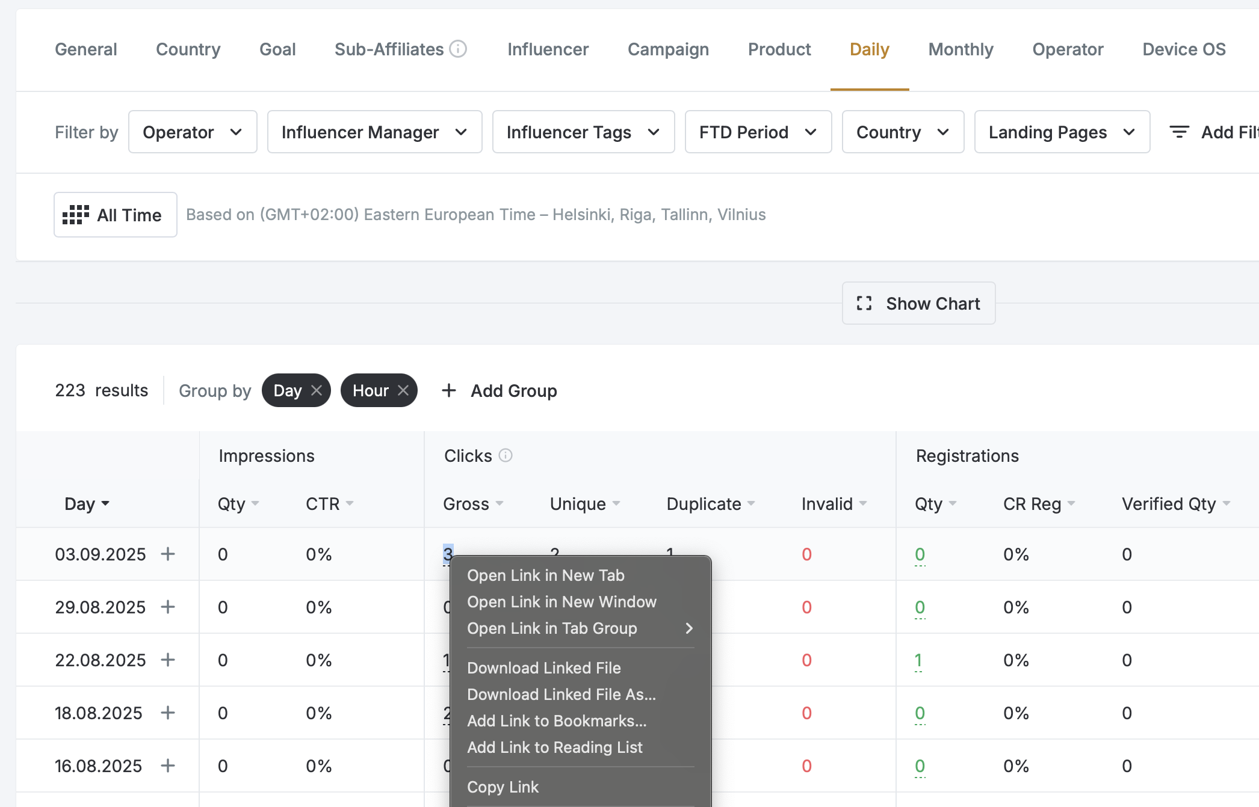The height and width of the screenshot is (807, 1259).
Task: Click Registrations Qty link for 16.08.2025
Action: pyautogui.click(x=920, y=766)
